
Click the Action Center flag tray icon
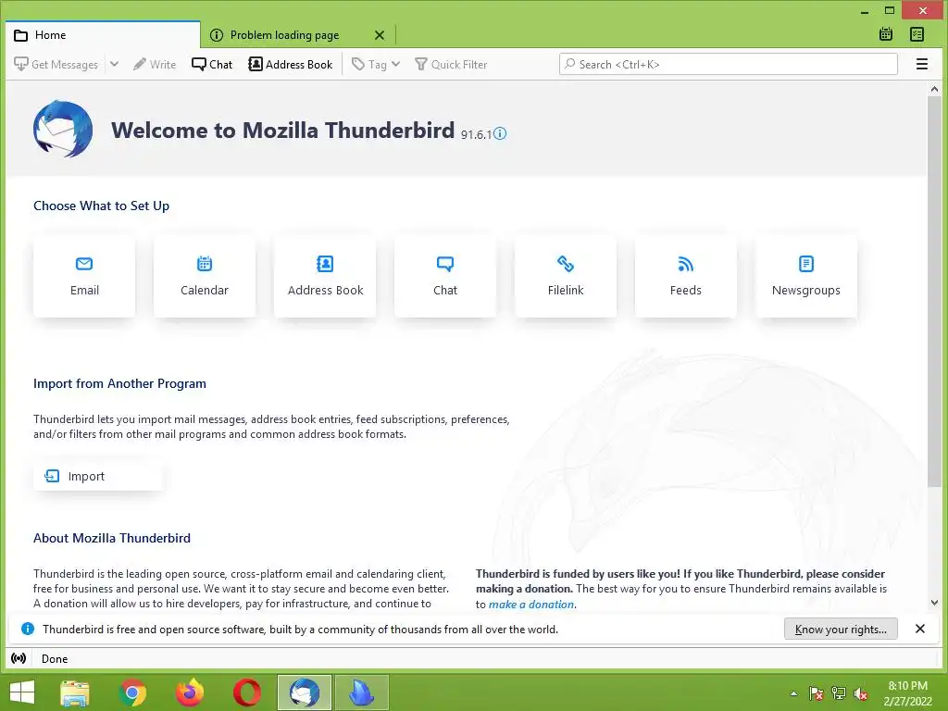816,693
